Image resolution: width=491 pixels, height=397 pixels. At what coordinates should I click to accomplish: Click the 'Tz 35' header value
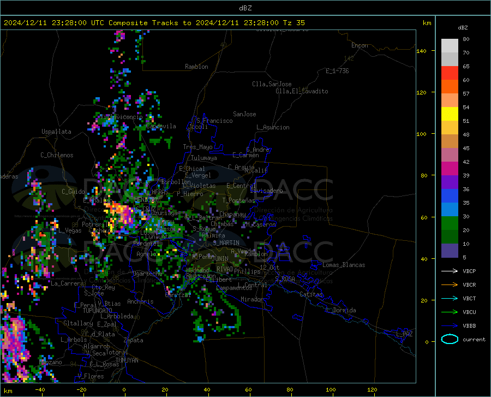pyautogui.click(x=294, y=23)
